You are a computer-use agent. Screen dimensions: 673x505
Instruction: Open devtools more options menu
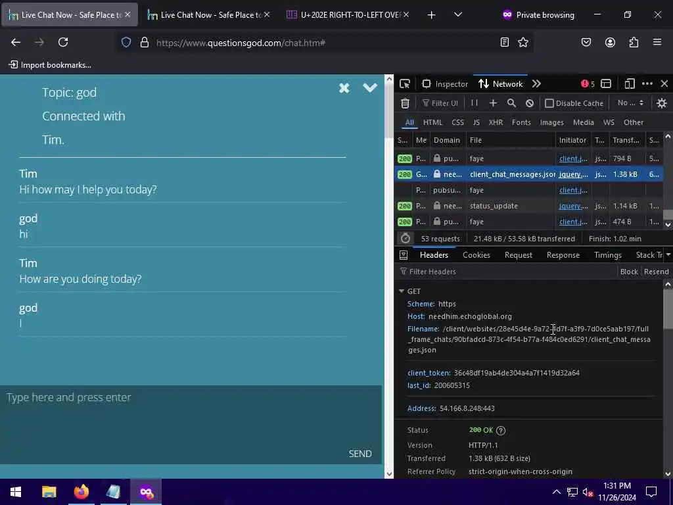click(x=647, y=84)
